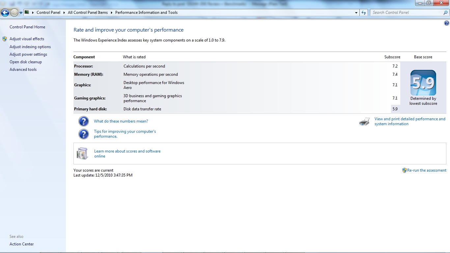Image resolution: width=450 pixels, height=253 pixels.
Task: Click the Subscore column header
Action: (x=392, y=57)
